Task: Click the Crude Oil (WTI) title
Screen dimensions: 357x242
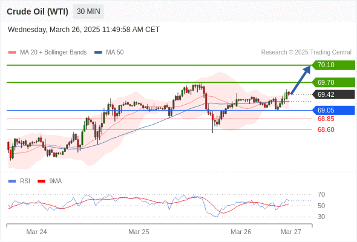Action: [x=38, y=11]
